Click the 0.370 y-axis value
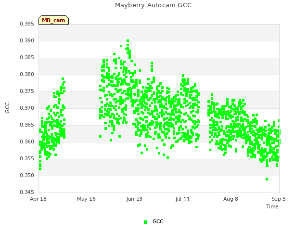This screenshot has height=231, width=308. (27, 108)
